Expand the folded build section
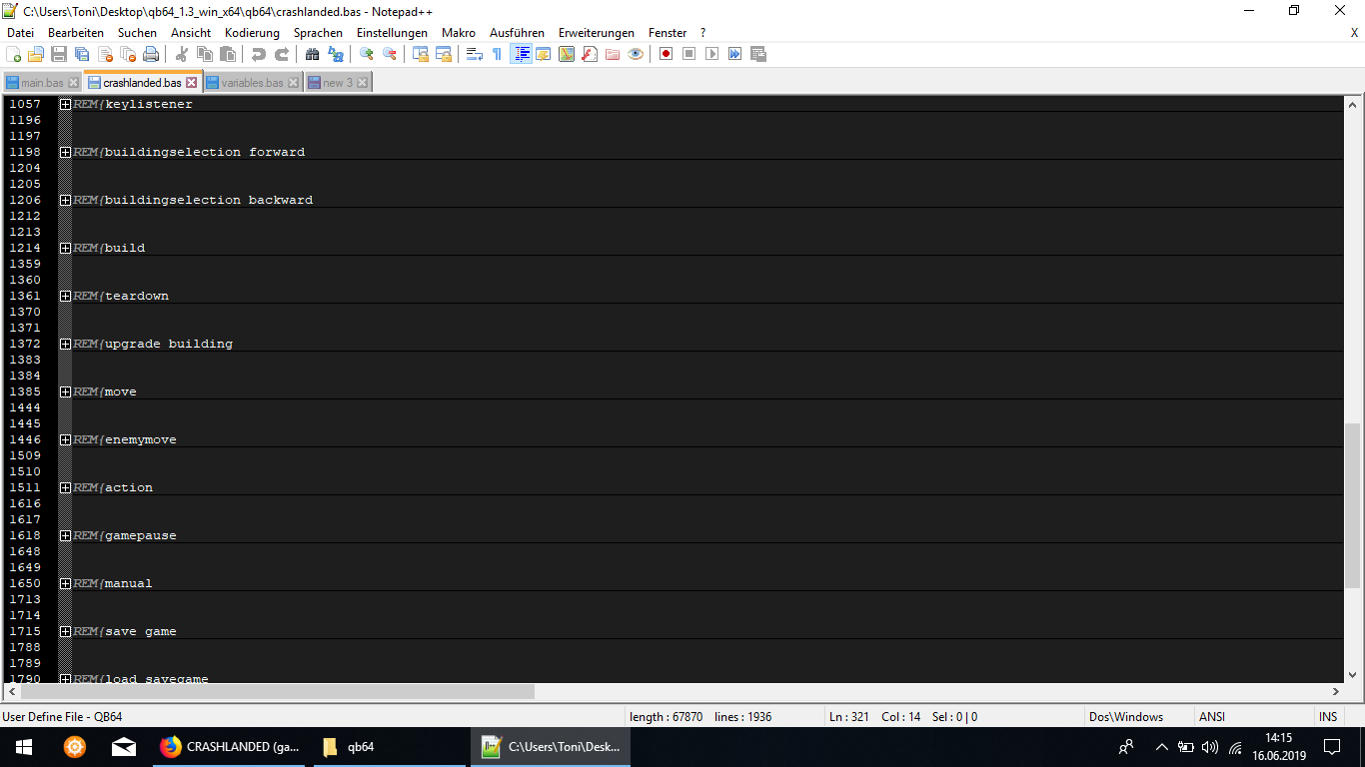 coord(65,248)
